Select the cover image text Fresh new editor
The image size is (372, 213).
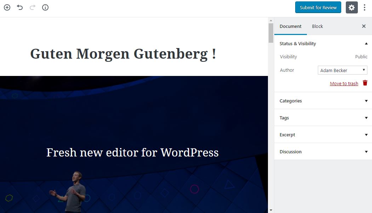tap(132, 152)
